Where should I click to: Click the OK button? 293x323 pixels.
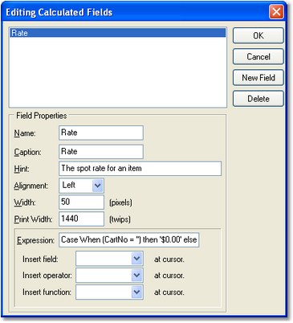(x=258, y=35)
